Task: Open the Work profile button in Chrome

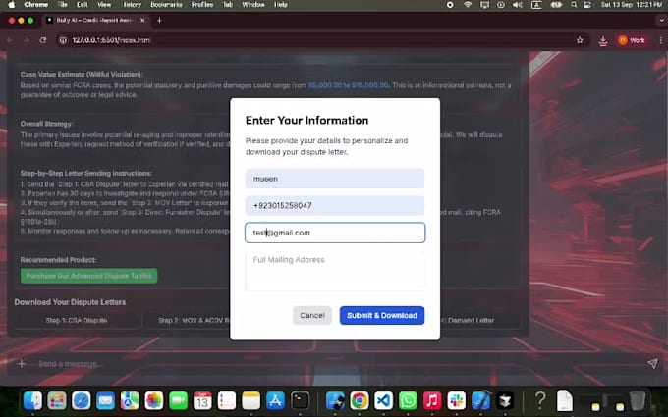Action: coord(632,40)
